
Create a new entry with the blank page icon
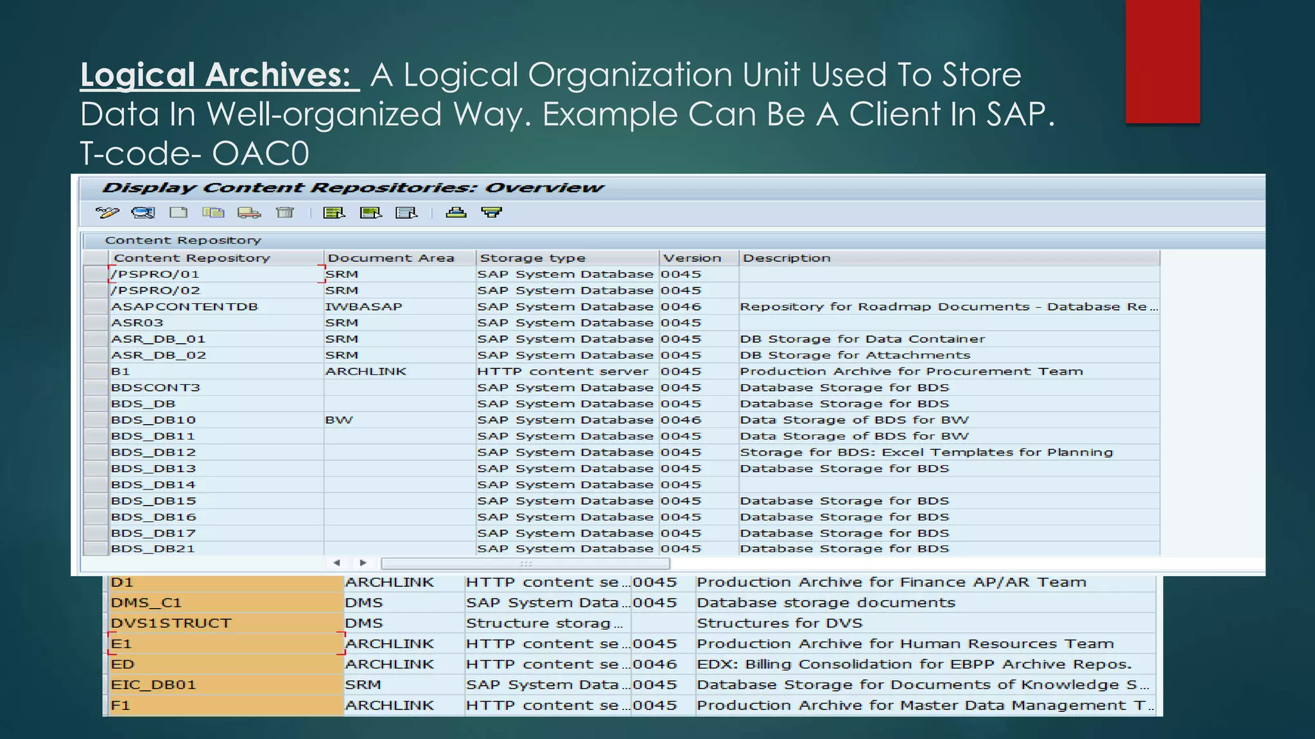[179, 212]
